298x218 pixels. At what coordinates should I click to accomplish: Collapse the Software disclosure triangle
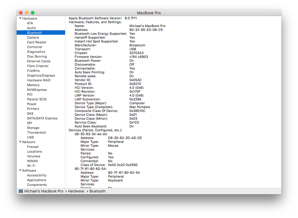tap(20, 170)
